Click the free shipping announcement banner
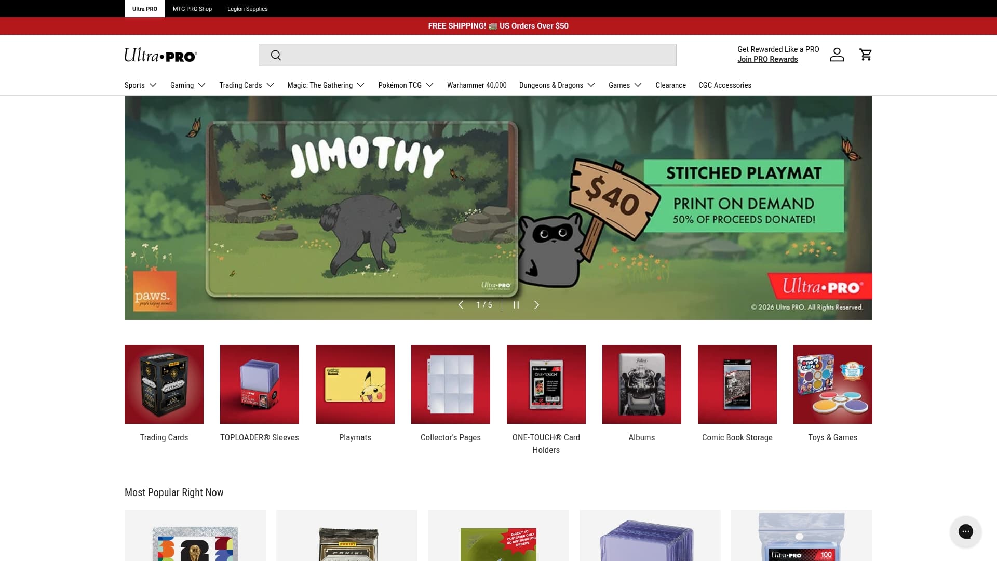Screen dimensions: 997x561 coord(498,26)
